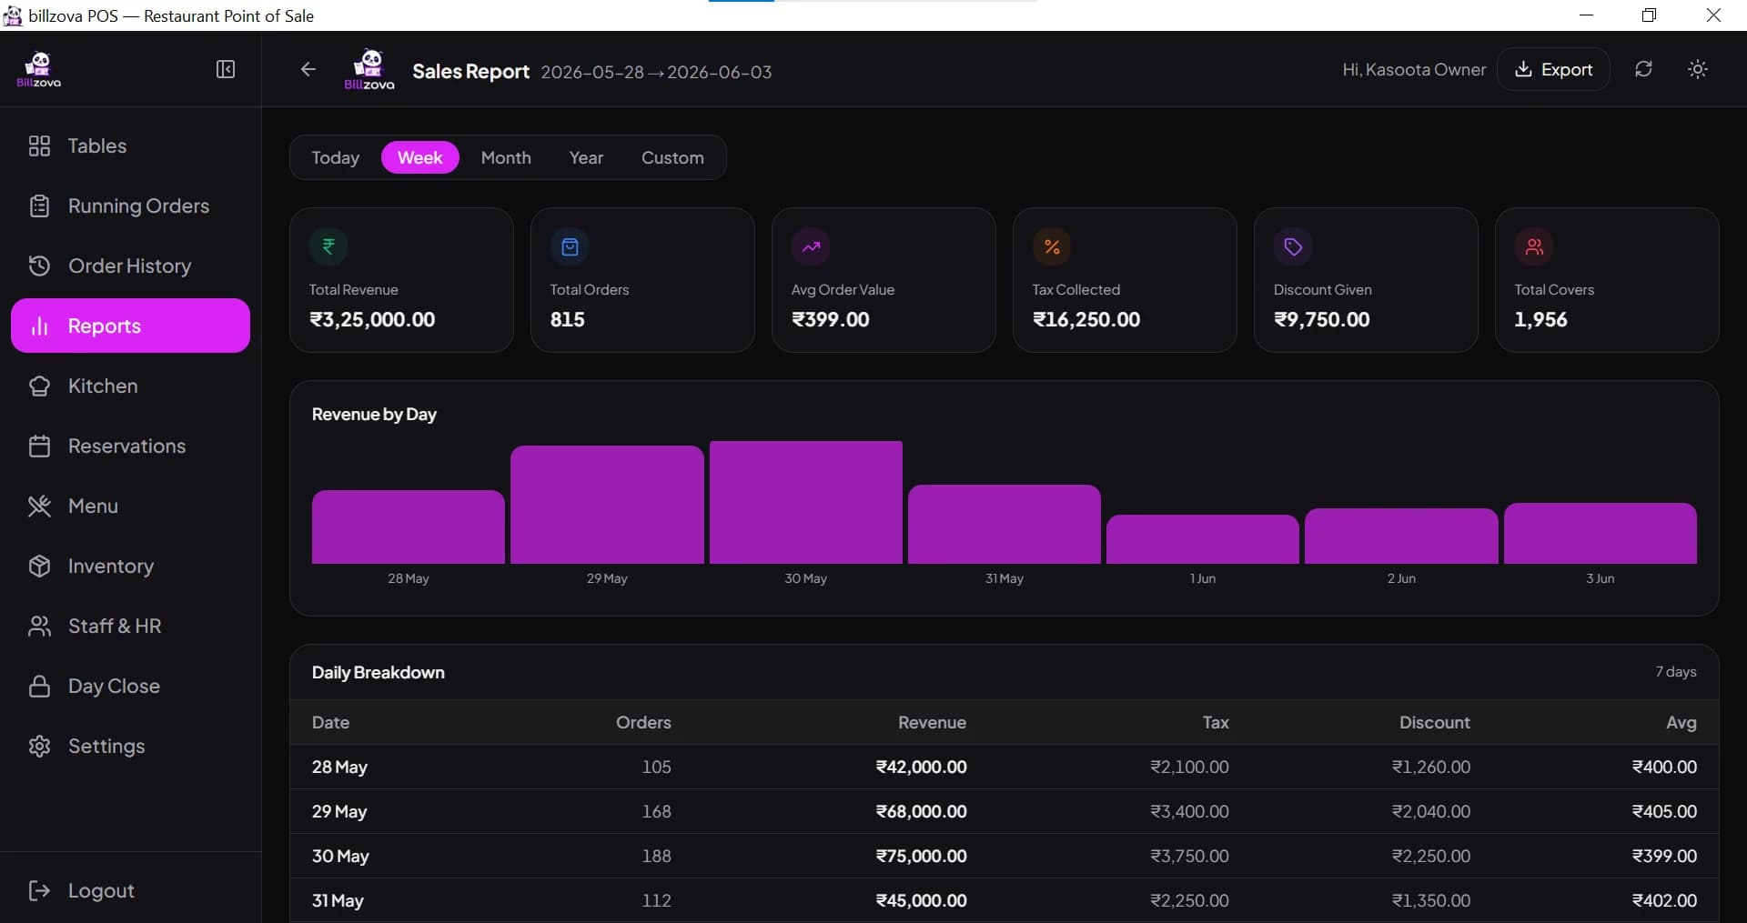1747x923 pixels.
Task: Click the Avg Order Value trend icon
Action: [811, 246]
